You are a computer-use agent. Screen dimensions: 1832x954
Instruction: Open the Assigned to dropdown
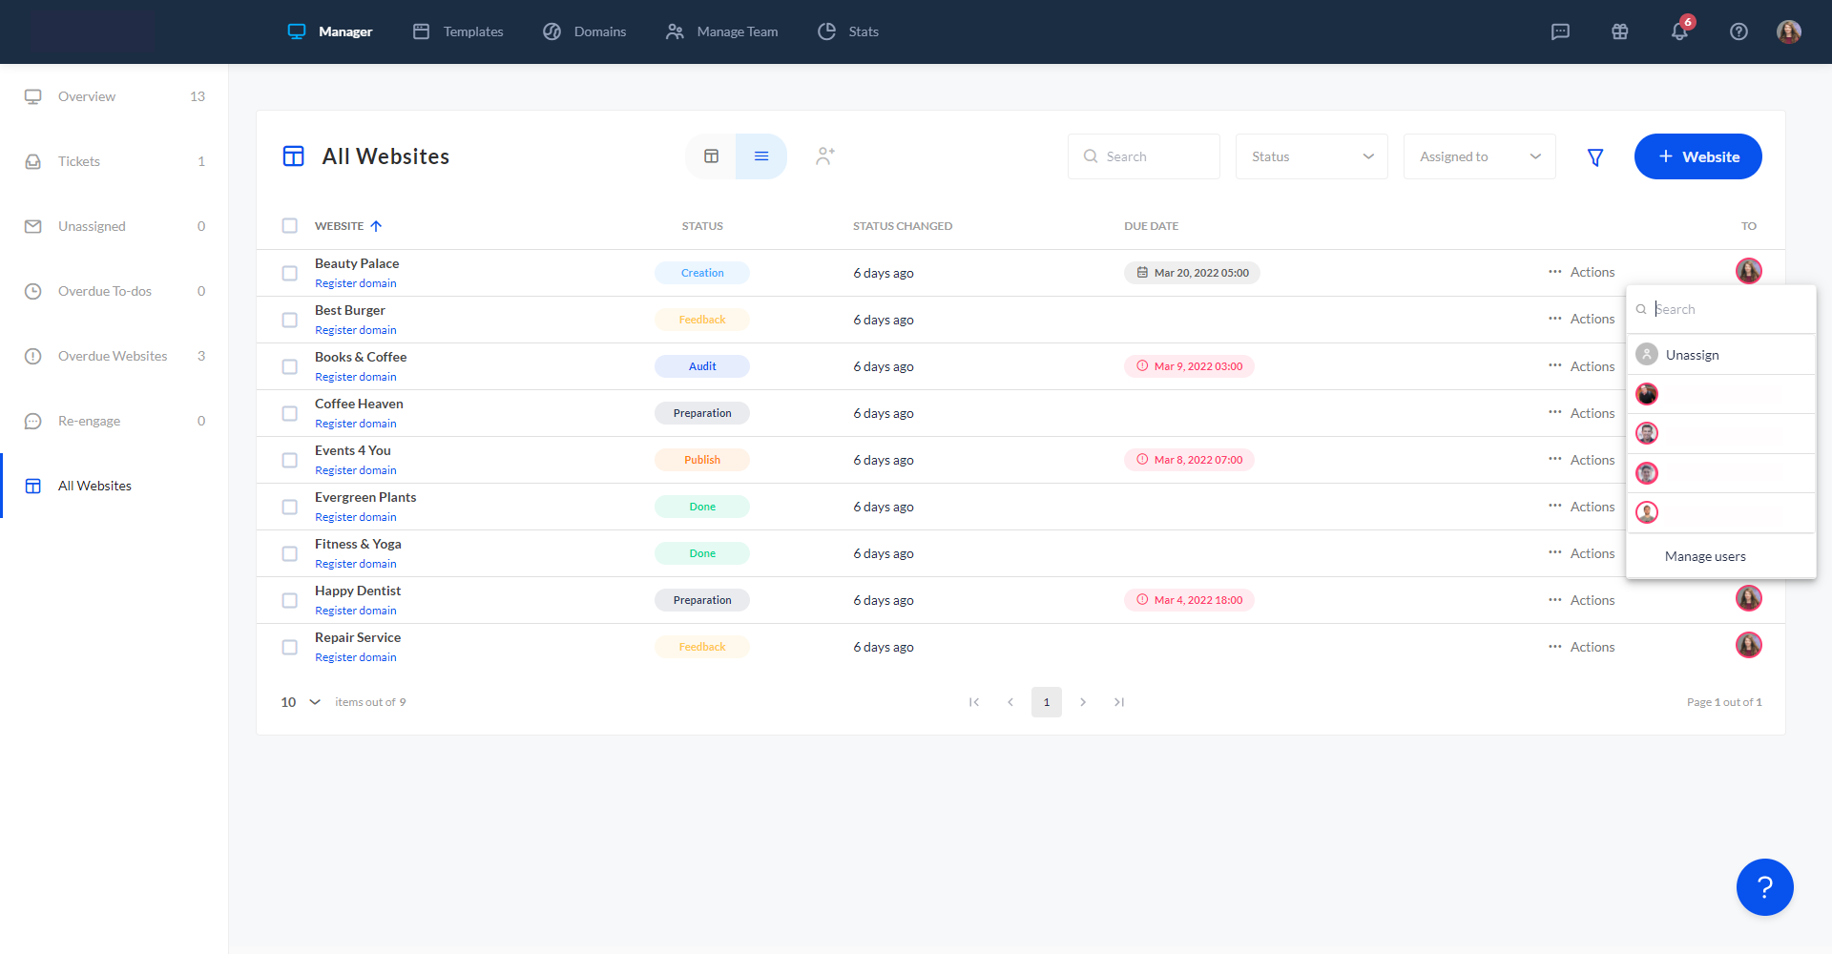(x=1479, y=156)
